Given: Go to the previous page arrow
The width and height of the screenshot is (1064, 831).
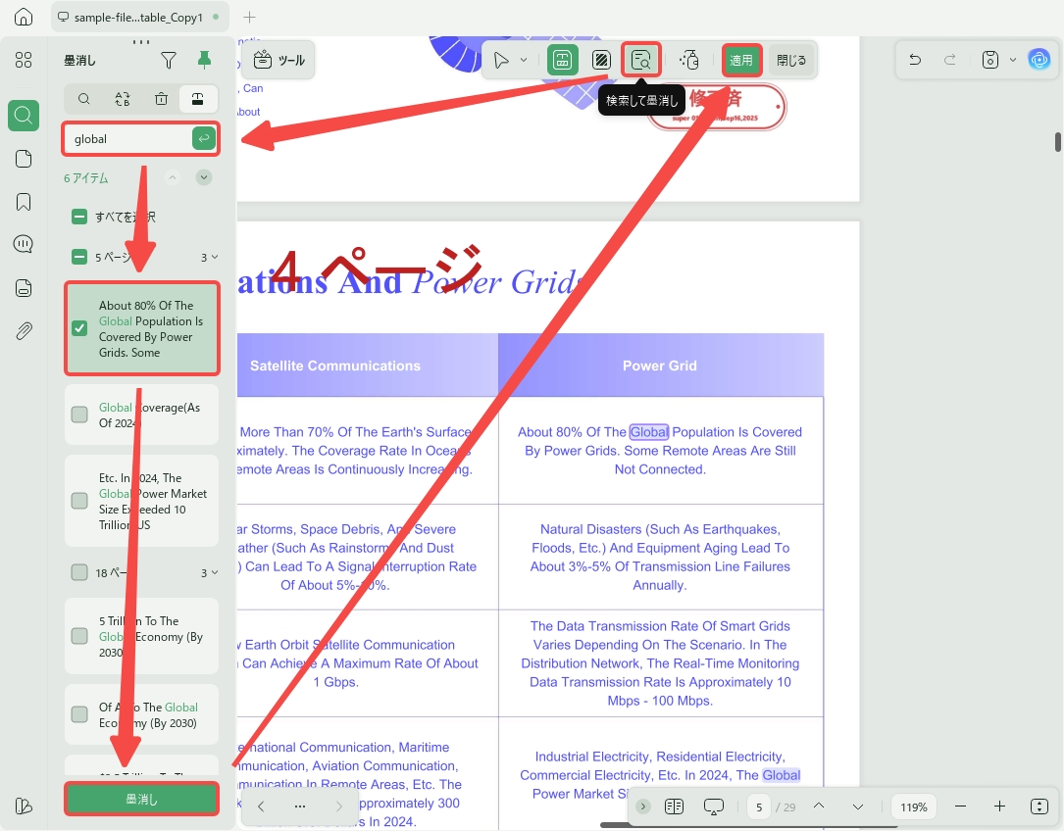Looking at the screenshot, I should pos(819,807).
